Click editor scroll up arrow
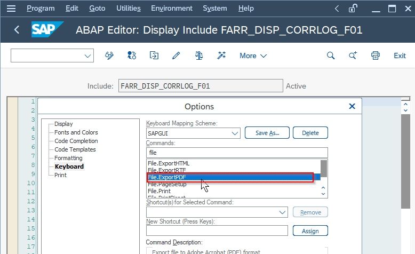Viewport: 415px width, 254px height. pyautogui.click(x=405, y=105)
